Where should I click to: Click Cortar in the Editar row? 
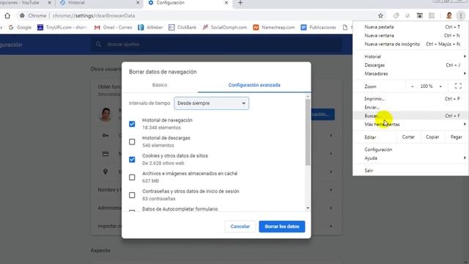tap(408, 137)
